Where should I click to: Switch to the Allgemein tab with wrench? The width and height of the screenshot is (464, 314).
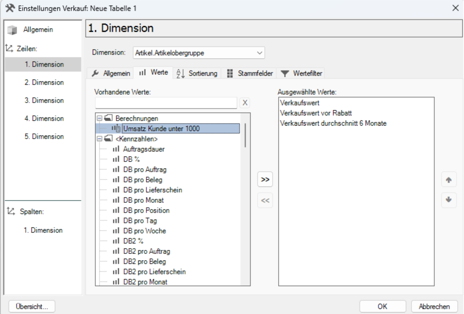click(111, 73)
